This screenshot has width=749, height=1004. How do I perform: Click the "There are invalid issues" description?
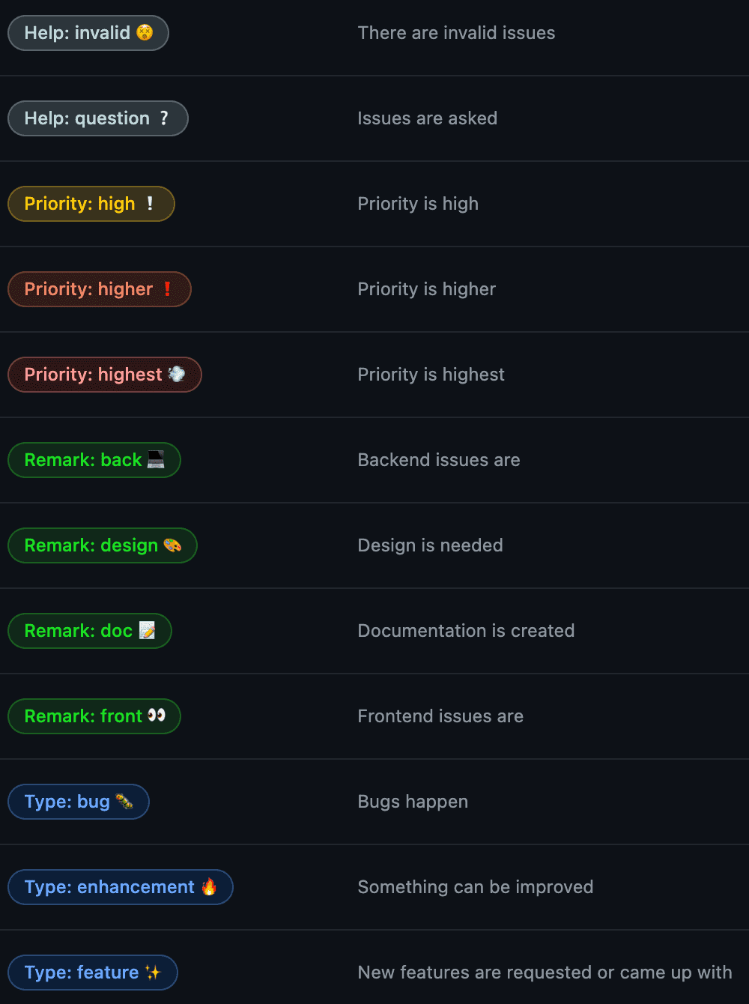(x=456, y=33)
